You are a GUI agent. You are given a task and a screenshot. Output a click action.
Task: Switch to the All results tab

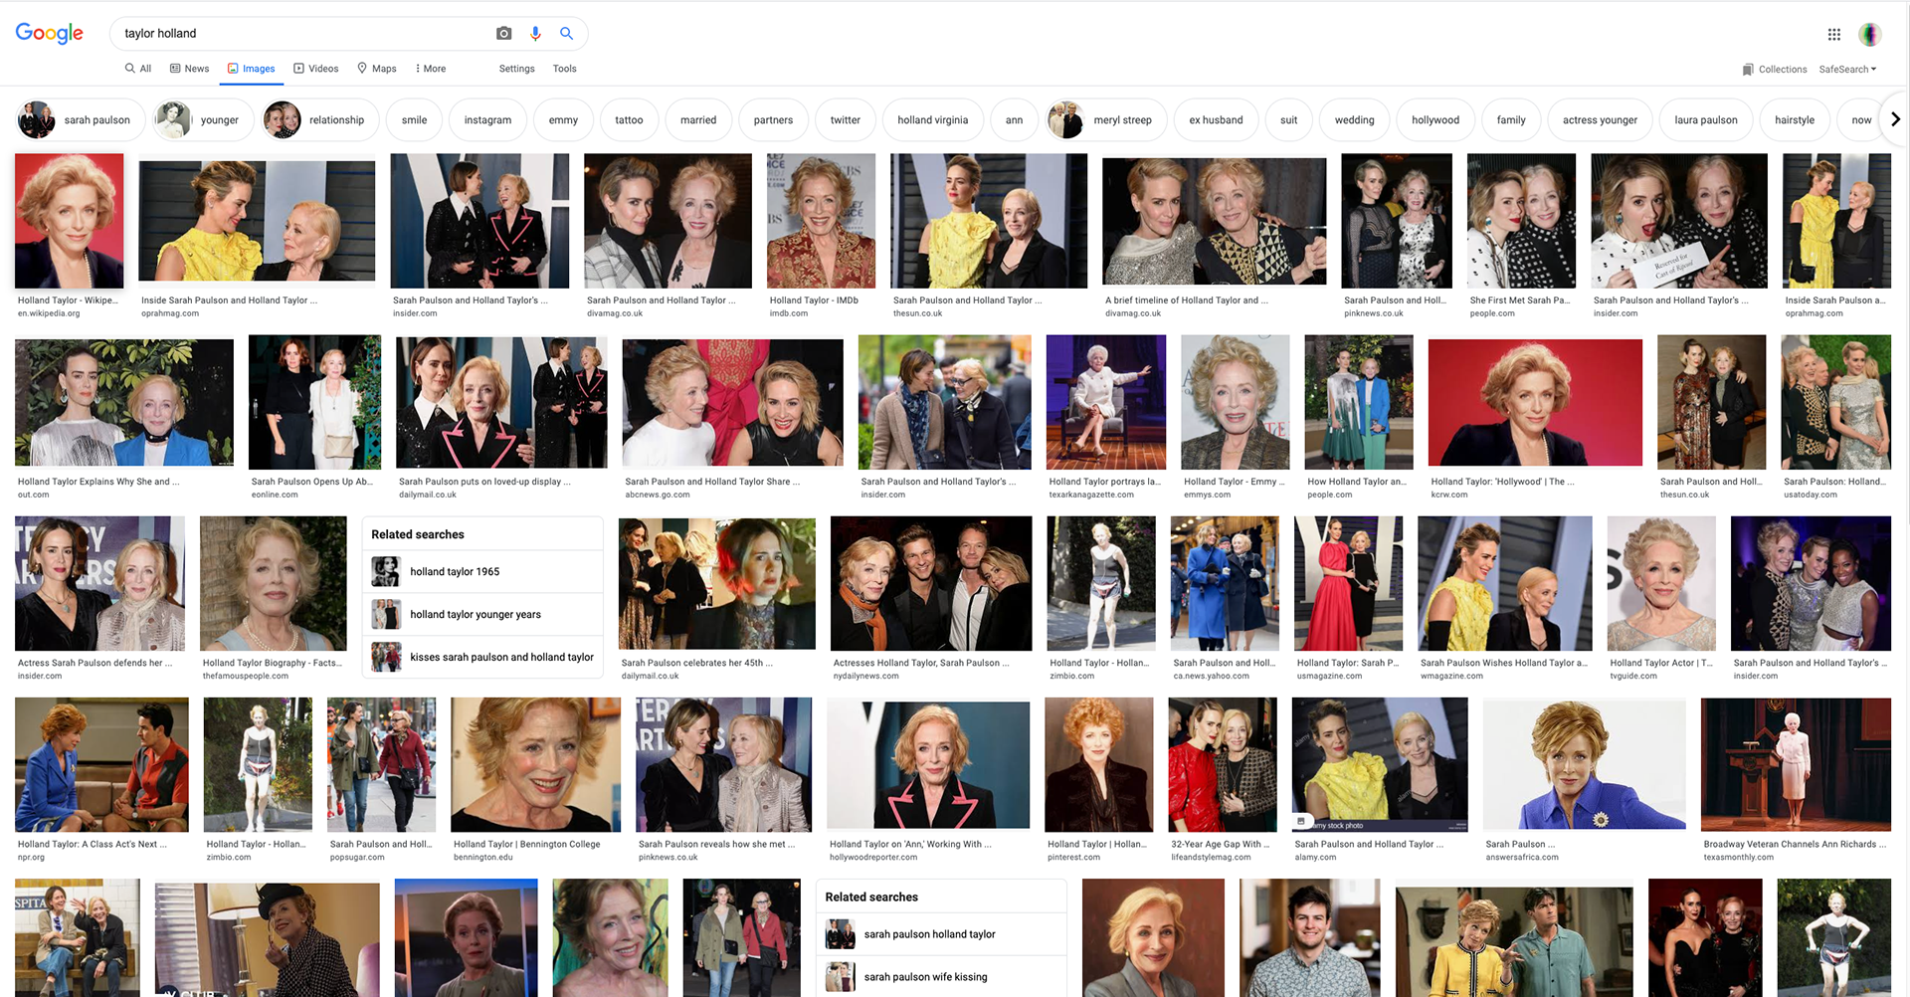click(138, 69)
